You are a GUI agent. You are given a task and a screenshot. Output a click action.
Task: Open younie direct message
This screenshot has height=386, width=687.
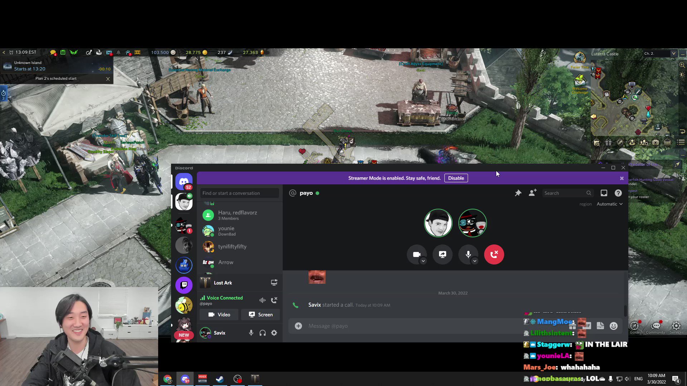(x=240, y=231)
